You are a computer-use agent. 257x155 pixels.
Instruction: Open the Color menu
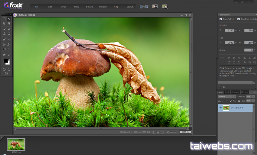(63, 6)
